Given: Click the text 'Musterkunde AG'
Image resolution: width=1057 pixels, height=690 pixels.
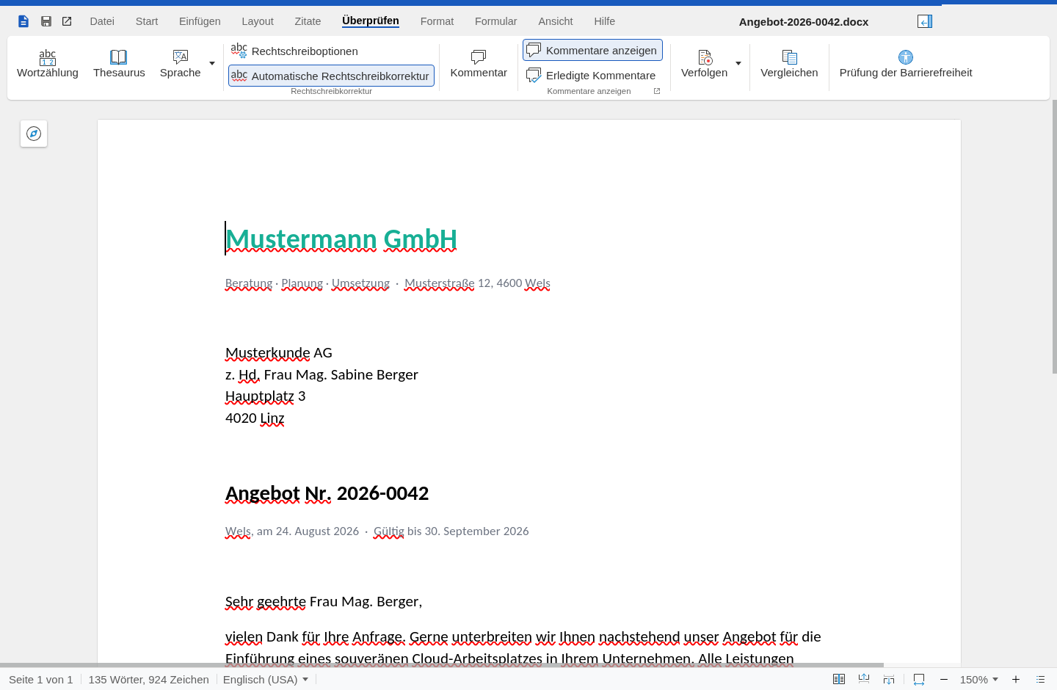Looking at the screenshot, I should click(279, 353).
